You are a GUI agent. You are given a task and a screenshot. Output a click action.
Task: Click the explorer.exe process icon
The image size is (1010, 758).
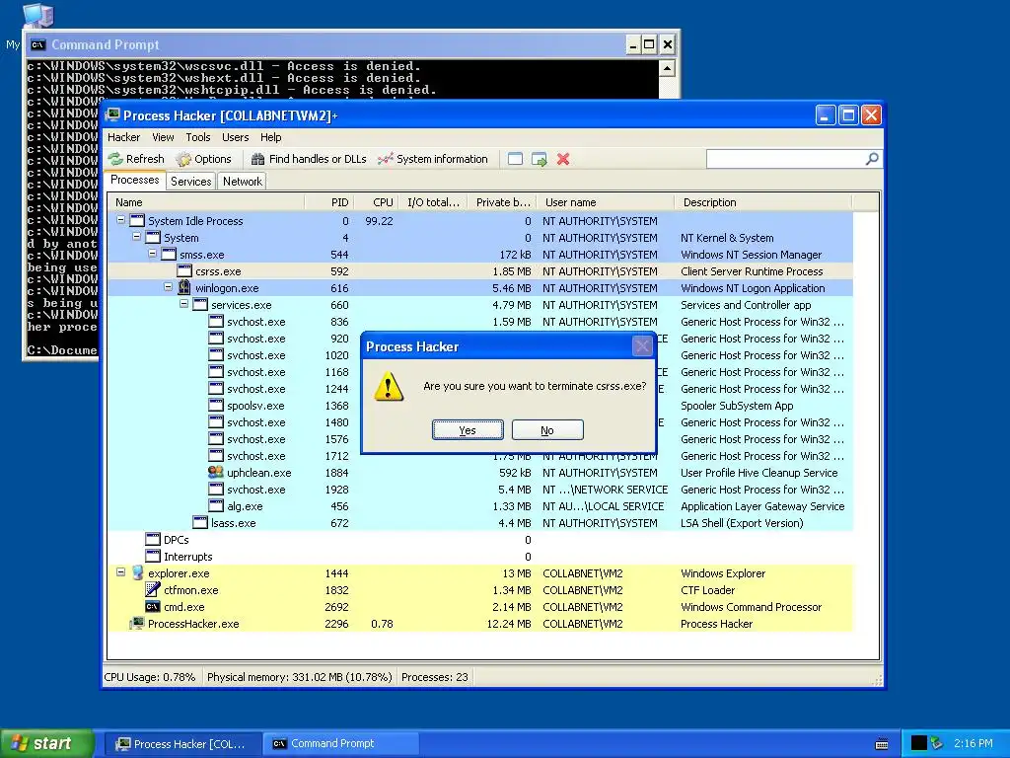137,573
